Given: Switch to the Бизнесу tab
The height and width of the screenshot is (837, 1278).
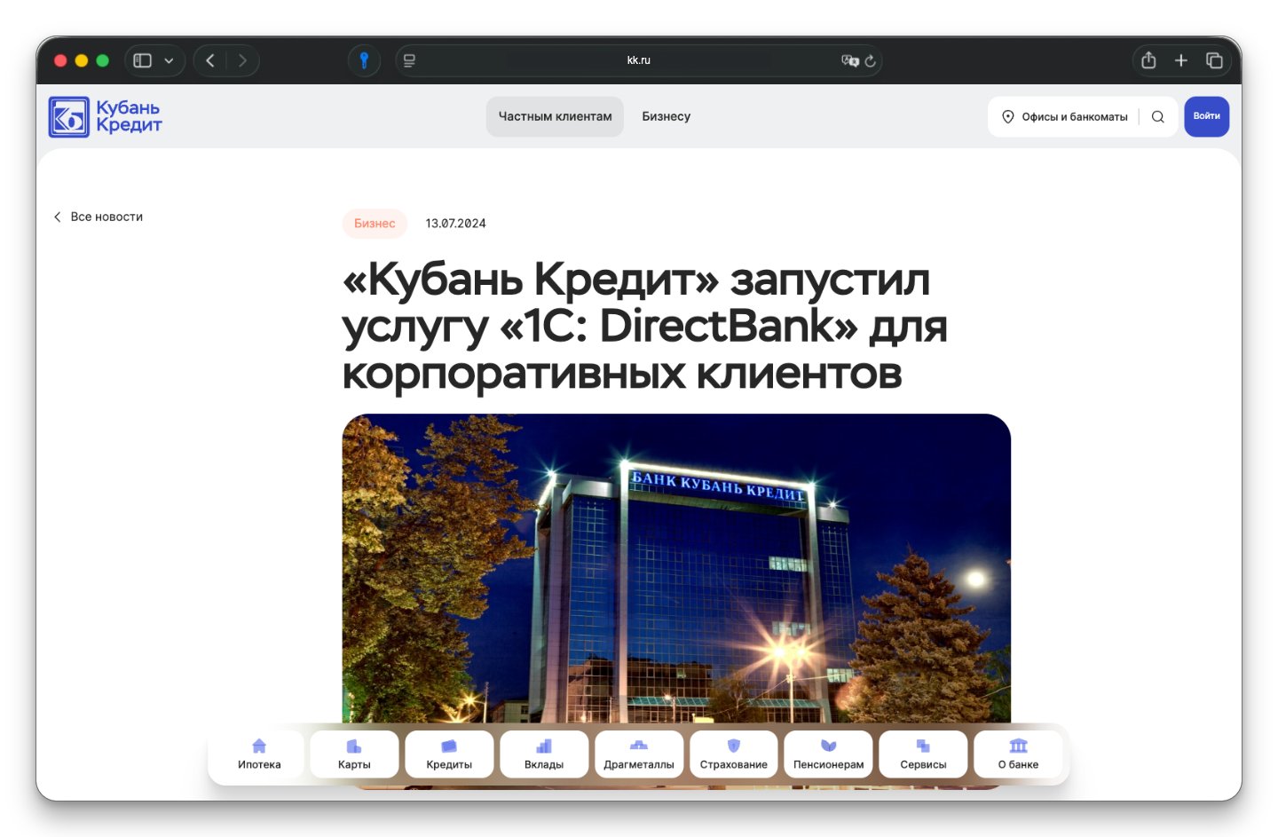Looking at the screenshot, I should click(x=667, y=116).
